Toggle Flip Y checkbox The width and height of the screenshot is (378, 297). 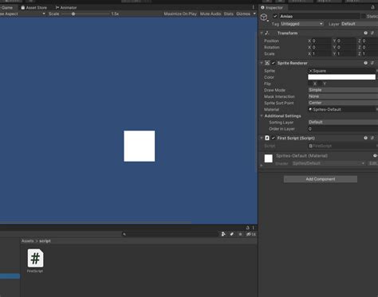coord(320,84)
